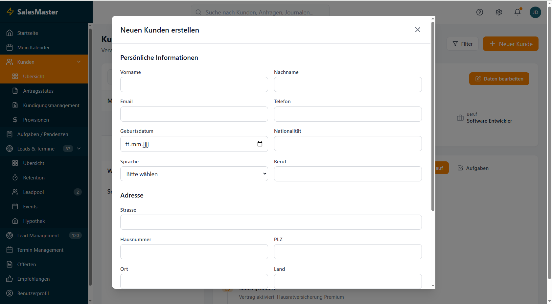
Task: Collapse the Leads & Termine section
Action: [79, 149]
